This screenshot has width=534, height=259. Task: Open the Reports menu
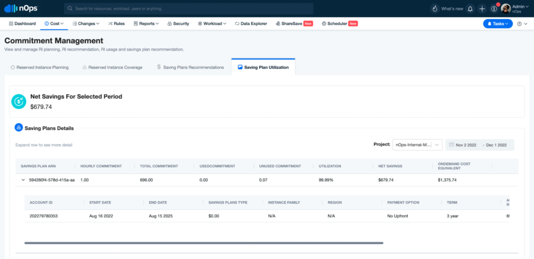147,24
